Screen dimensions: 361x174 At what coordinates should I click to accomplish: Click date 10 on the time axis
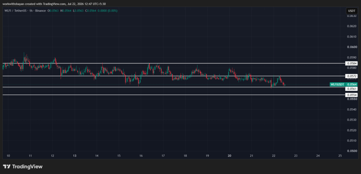pyautogui.click(x=8, y=156)
